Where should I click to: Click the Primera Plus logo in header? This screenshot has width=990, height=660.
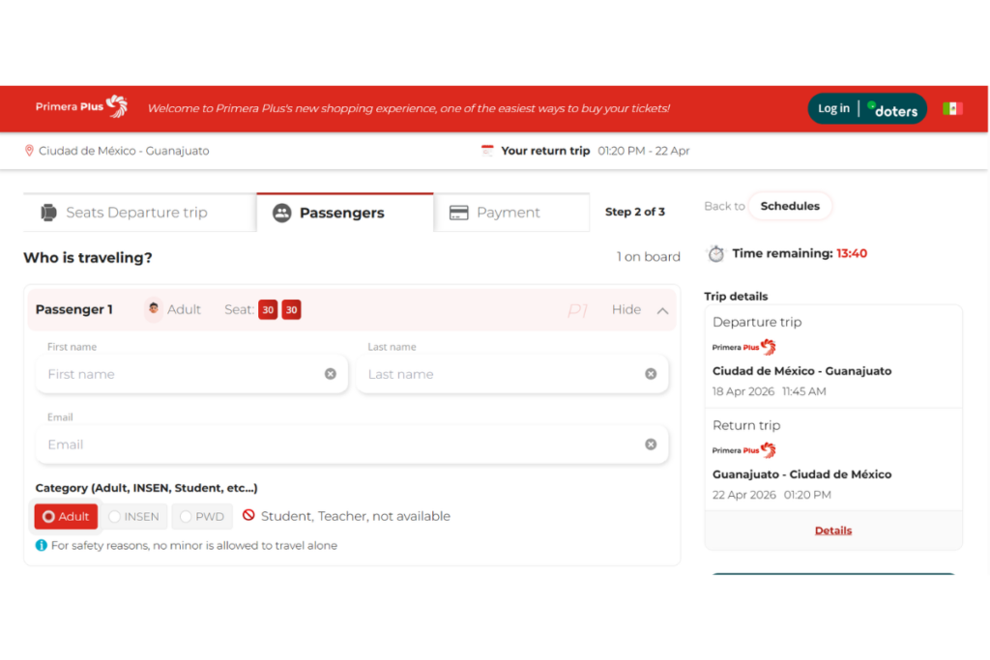[x=81, y=107]
